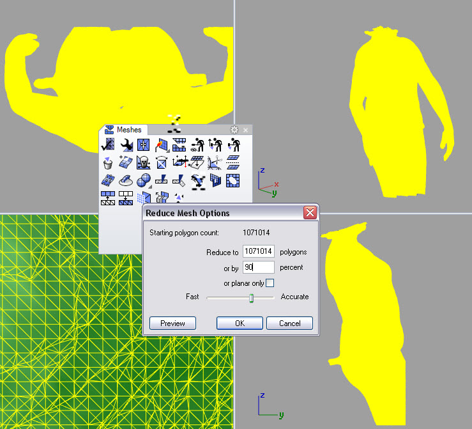Select the Triangulate mesh up-arrow icon
This screenshot has height=429, width=472.
(x=108, y=198)
